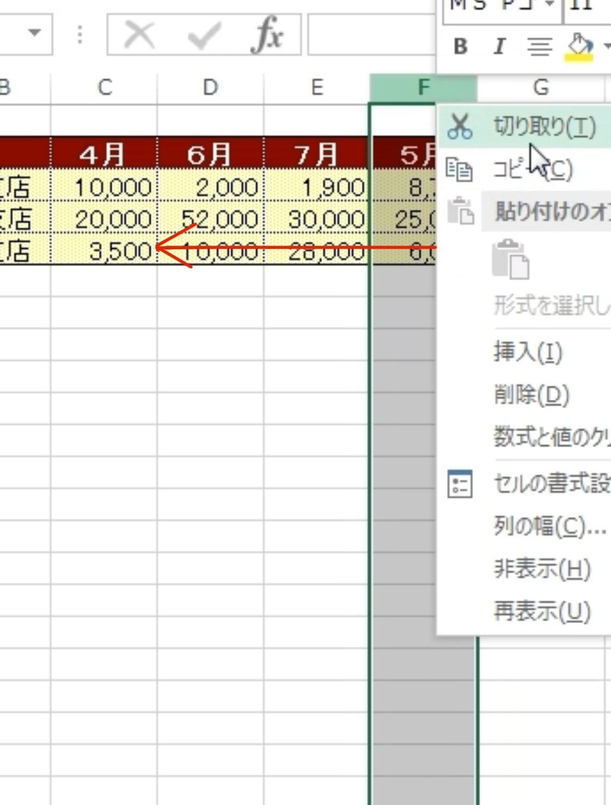
Task: Click the paste option clipboard icon
Action: (510, 259)
